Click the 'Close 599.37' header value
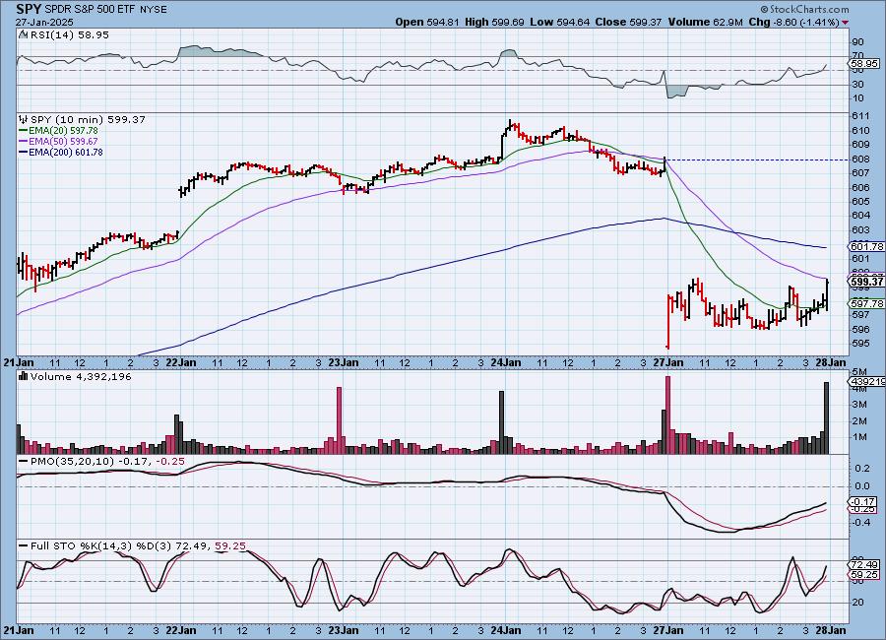 pyautogui.click(x=628, y=22)
